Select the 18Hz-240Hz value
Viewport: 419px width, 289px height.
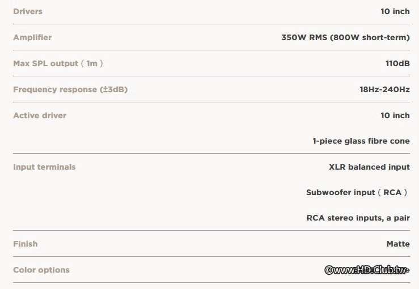[381, 89]
